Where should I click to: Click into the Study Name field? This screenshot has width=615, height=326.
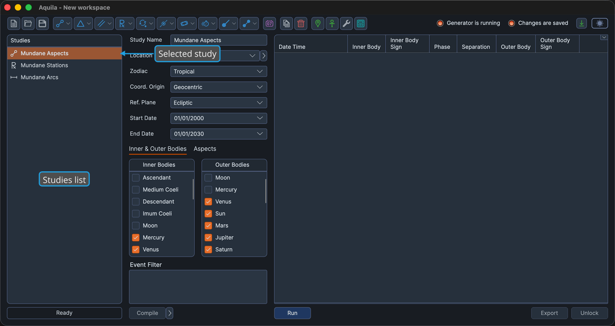219,40
